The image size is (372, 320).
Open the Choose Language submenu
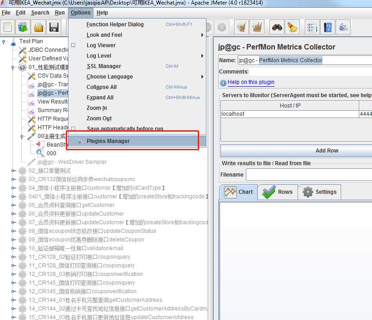click(x=137, y=77)
